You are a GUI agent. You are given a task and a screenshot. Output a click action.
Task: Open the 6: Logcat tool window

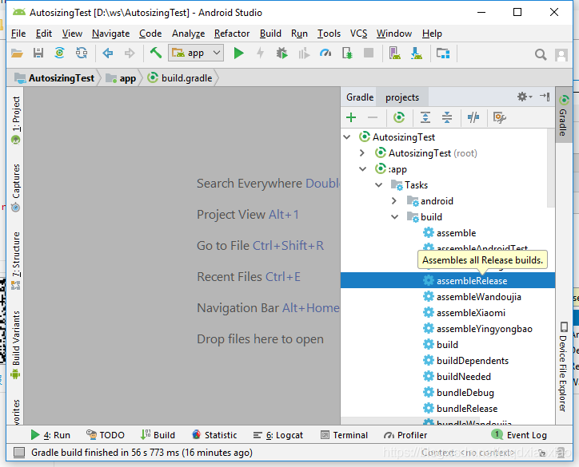[x=278, y=435]
